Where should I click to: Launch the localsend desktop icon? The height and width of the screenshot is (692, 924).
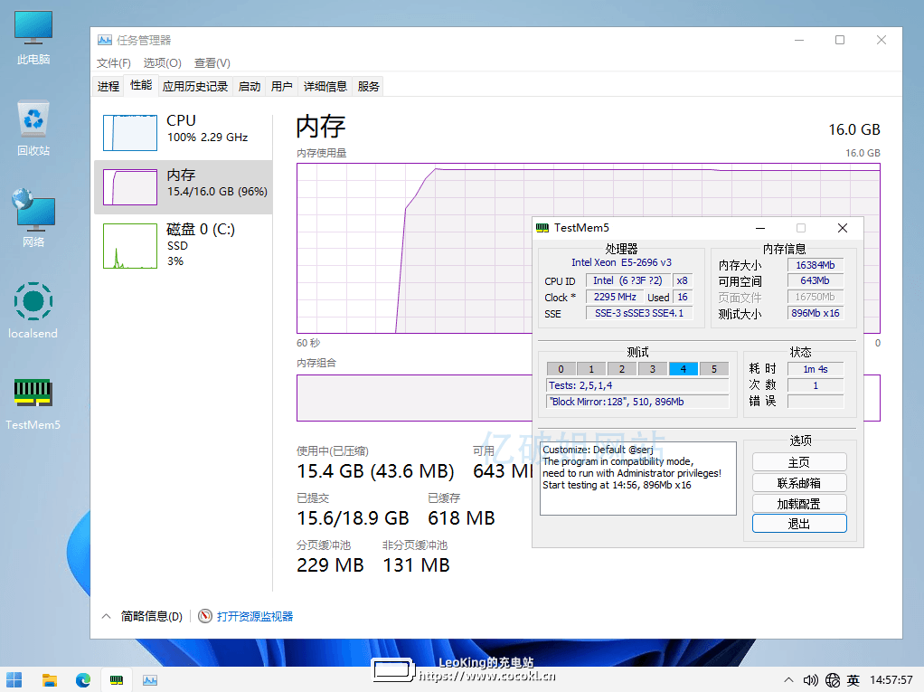click(x=33, y=310)
